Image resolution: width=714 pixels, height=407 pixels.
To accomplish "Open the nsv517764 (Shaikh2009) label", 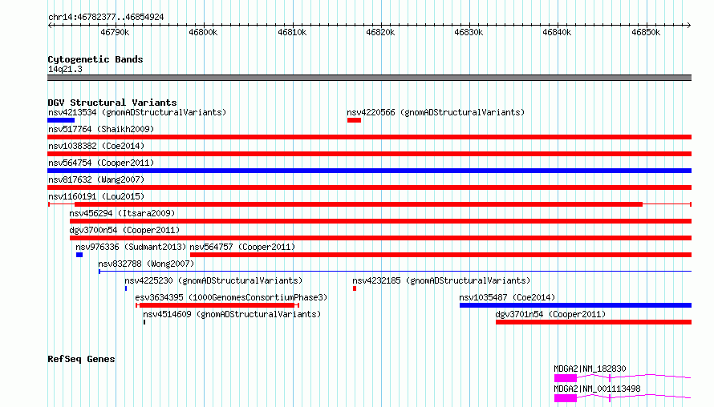I will pyautogui.click(x=101, y=129).
